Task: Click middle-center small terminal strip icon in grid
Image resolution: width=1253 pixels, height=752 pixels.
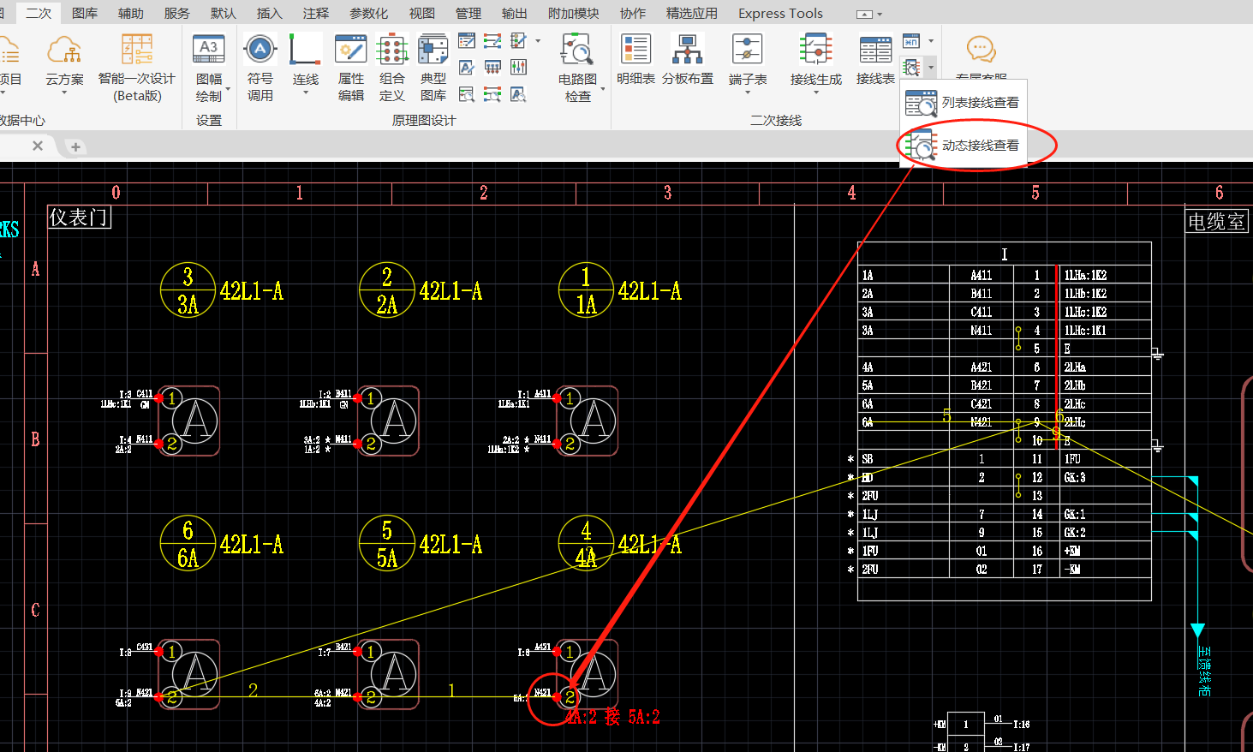Action: (492, 67)
